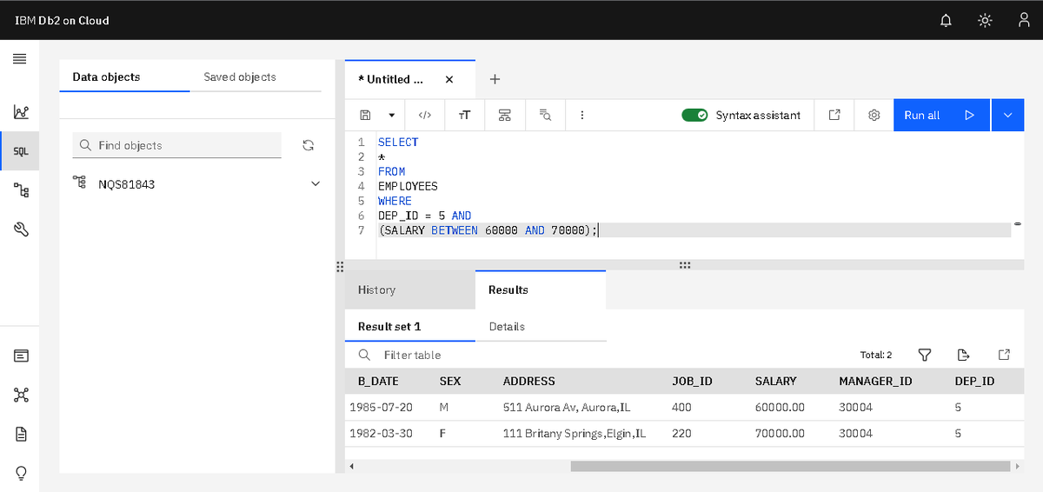The height and width of the screenshot is (492, 1043).
Task: Open the editor overflow menu dots
Action: [581, 115]
